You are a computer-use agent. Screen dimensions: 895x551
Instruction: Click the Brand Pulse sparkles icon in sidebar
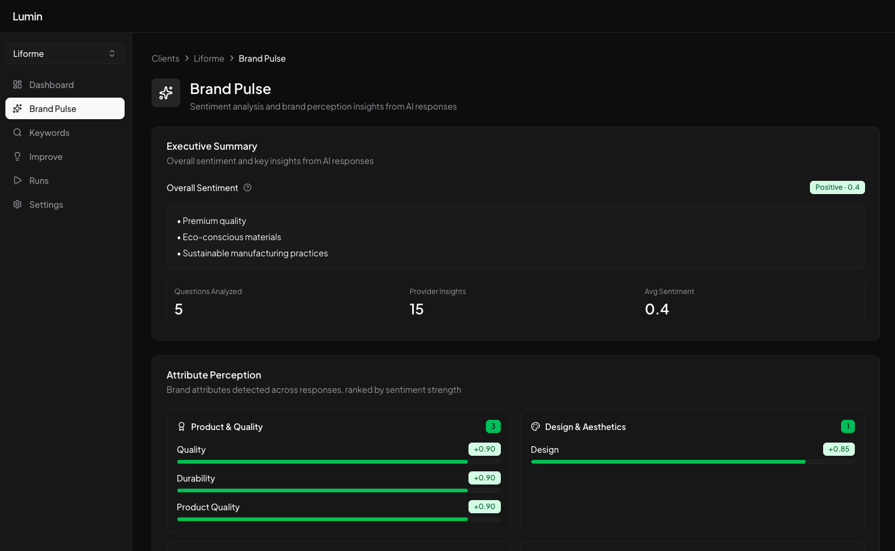17,108
